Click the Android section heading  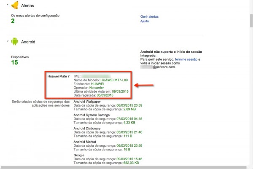[28, 42]
